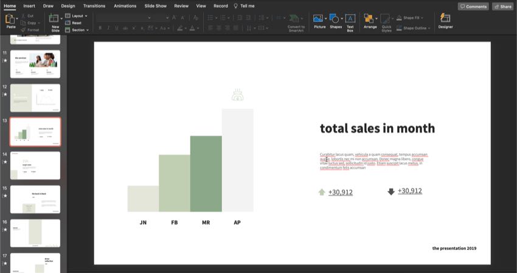Screen dimensions: 517x273
Task: Click the Text Box icon
Action: click(350, 18)
